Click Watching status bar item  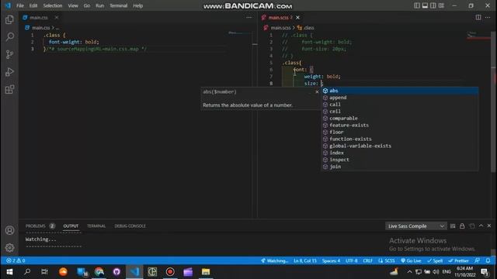pyautogui.click(x=274, y=260)
